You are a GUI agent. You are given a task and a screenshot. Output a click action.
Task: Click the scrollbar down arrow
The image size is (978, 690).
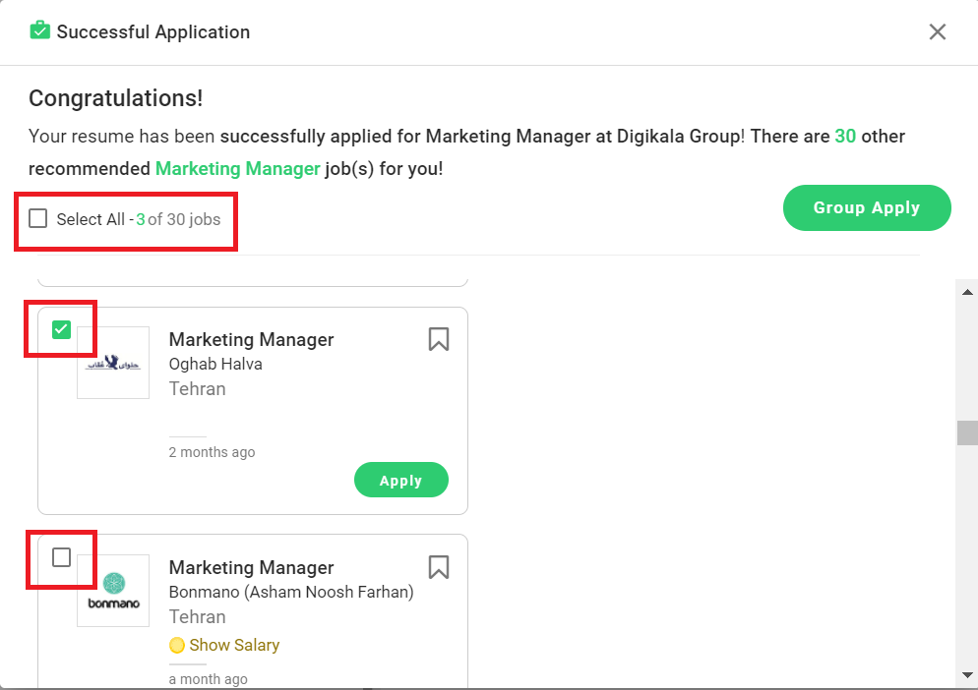967,675
